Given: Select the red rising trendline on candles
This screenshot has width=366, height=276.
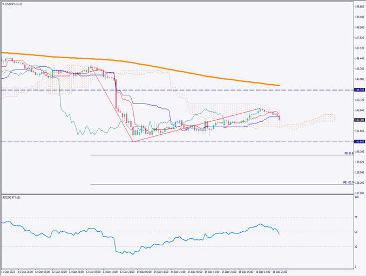Looking at the screenshot, I should [205, 123].
